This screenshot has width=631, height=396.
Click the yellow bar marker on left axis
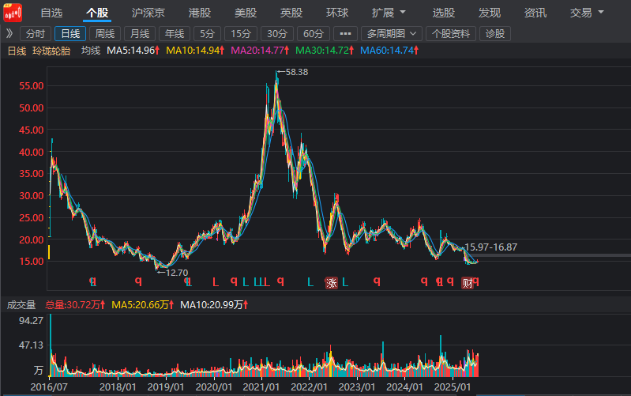click(49, 251)
